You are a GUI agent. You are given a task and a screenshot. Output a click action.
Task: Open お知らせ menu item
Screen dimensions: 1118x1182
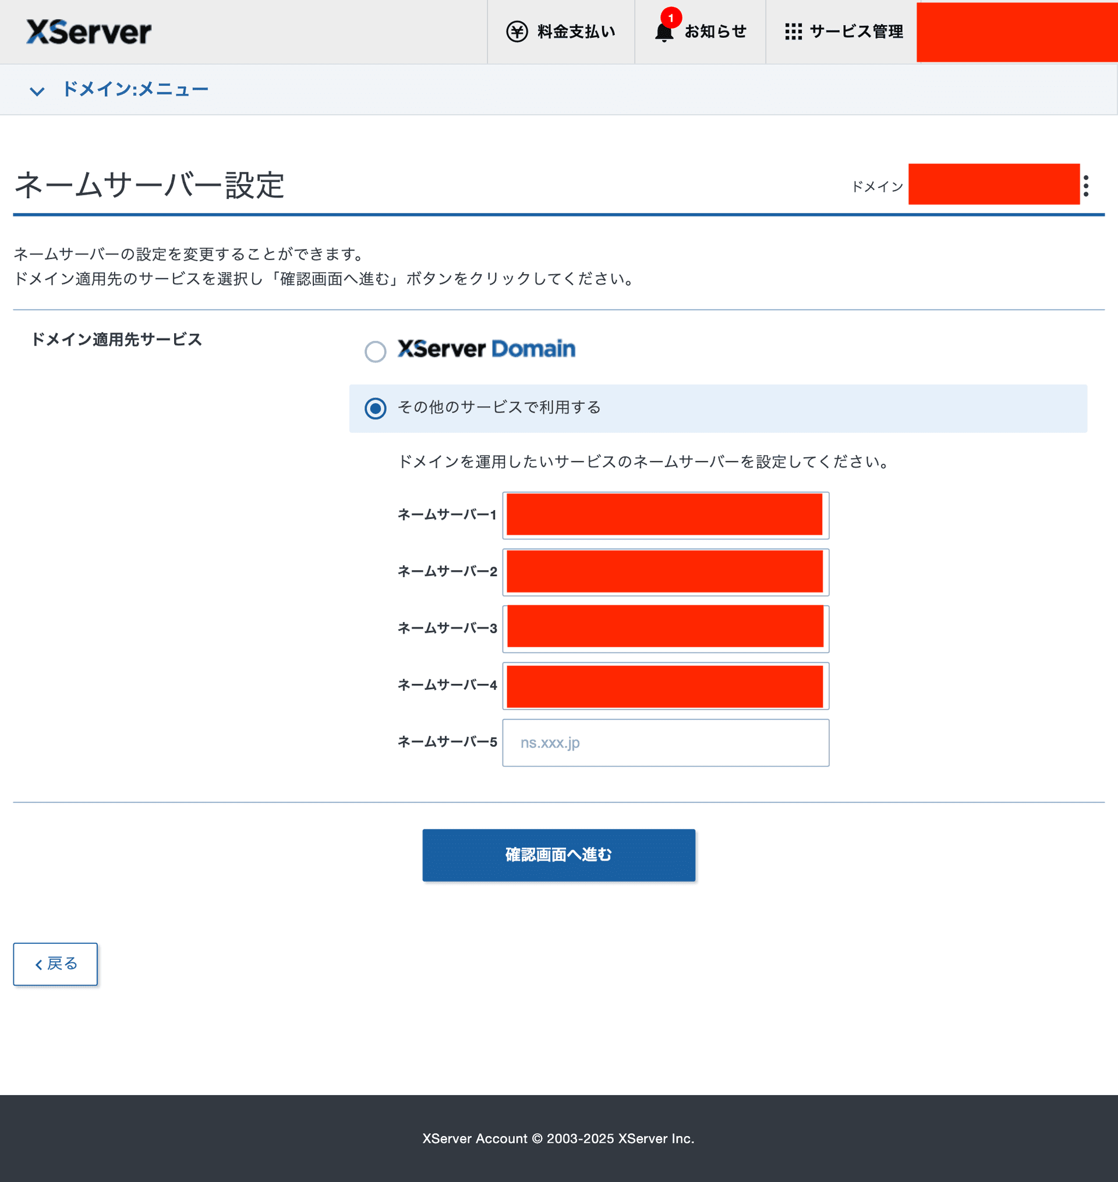coord(700,31)
